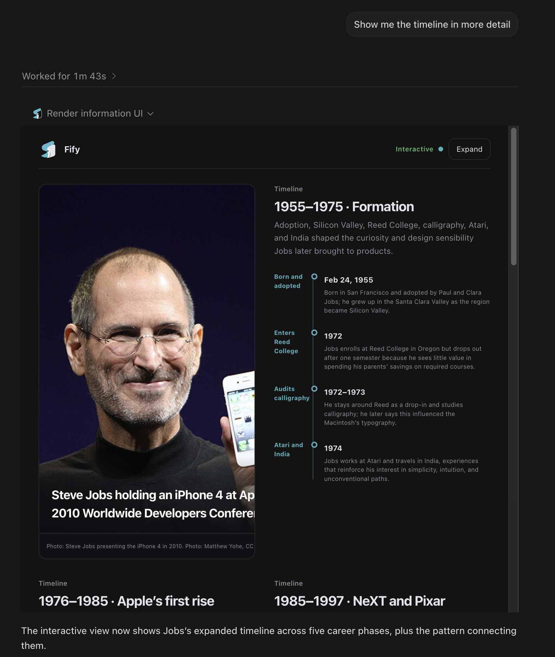
Task: Click the '1974' date heading
Action: pos(333,448)
